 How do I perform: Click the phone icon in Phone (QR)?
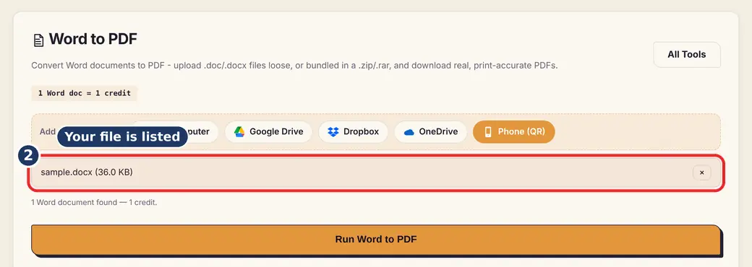(x=488, y=132)
